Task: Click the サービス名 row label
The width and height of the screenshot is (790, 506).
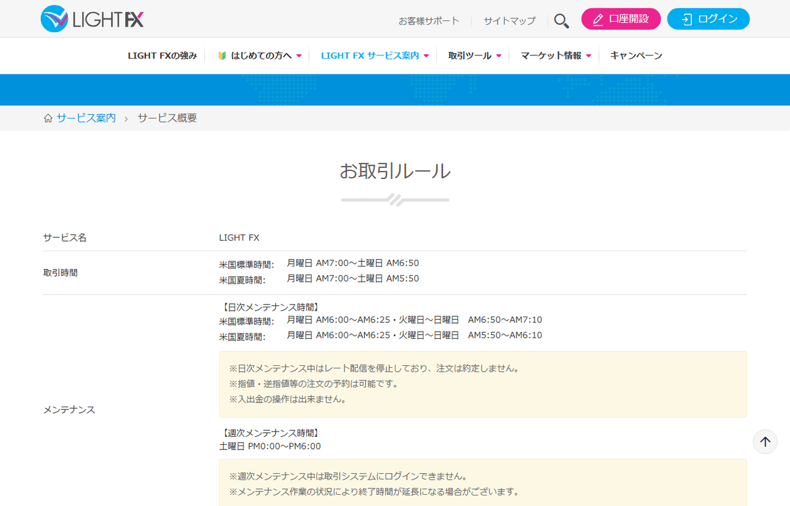Action: click(65, 238)
